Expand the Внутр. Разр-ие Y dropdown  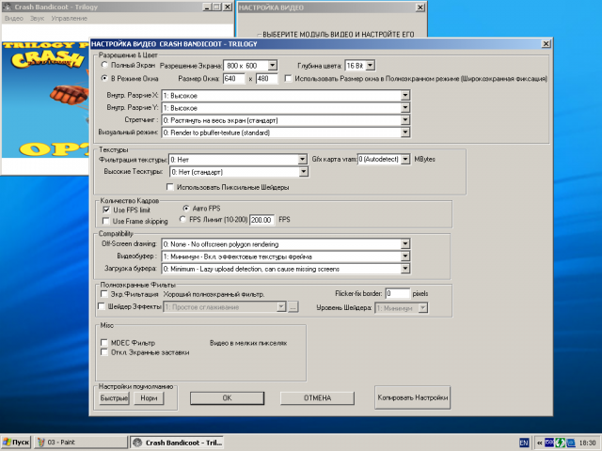click(405, 108)
